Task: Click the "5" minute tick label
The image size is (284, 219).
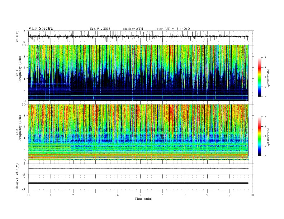Action: (x=140, y=195)
